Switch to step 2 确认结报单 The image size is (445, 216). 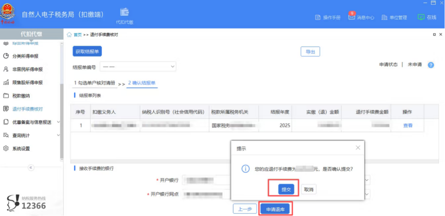(141, 83)
